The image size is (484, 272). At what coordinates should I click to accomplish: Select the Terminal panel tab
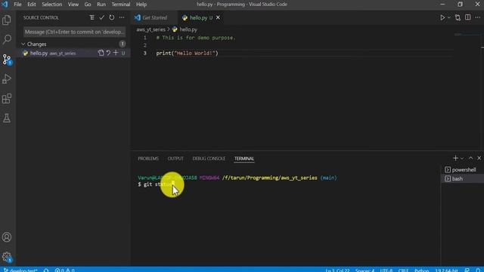coord(244,159)
